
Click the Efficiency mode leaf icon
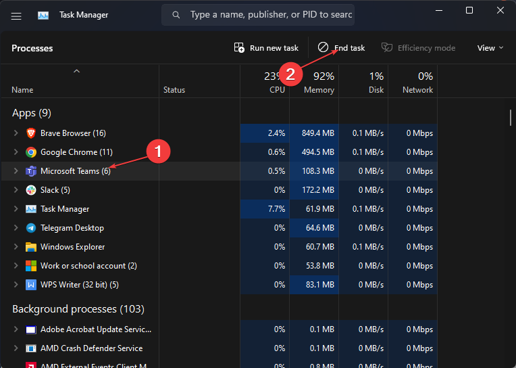(x=387, y=47)
